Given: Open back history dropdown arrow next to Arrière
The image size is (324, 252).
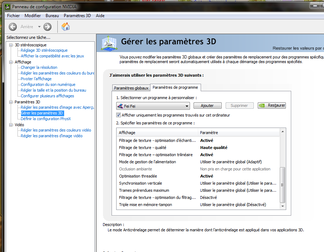Looking at the screenshot, I should tap(39, 27).
